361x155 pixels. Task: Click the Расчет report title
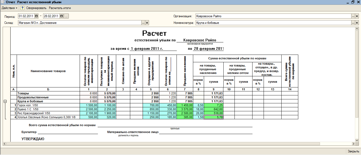click(x=155, y=33)
